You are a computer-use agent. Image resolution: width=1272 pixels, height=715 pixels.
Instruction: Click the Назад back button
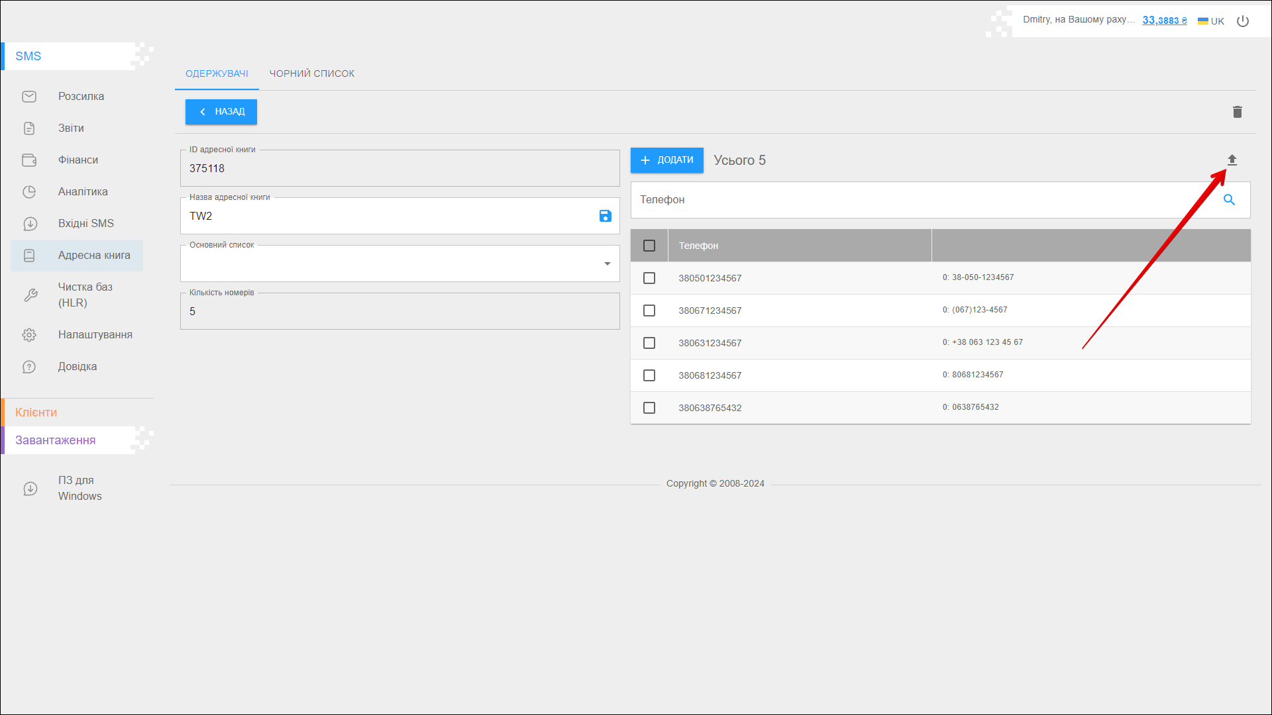pos(221,112)
